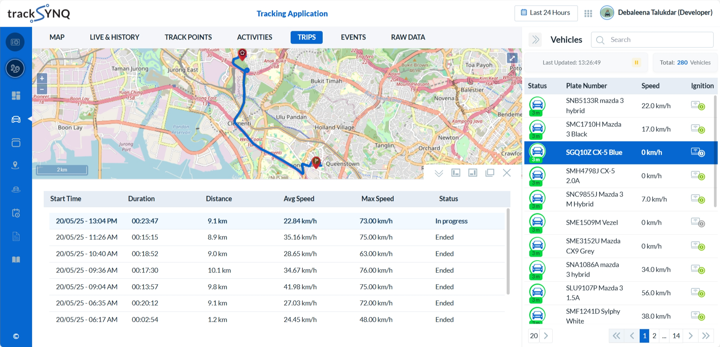Toggle ignition status for SNB5133R mazda 3 hybrid
Screen dimensions: 720x347
pyautogui.click(x=698, y=106)
